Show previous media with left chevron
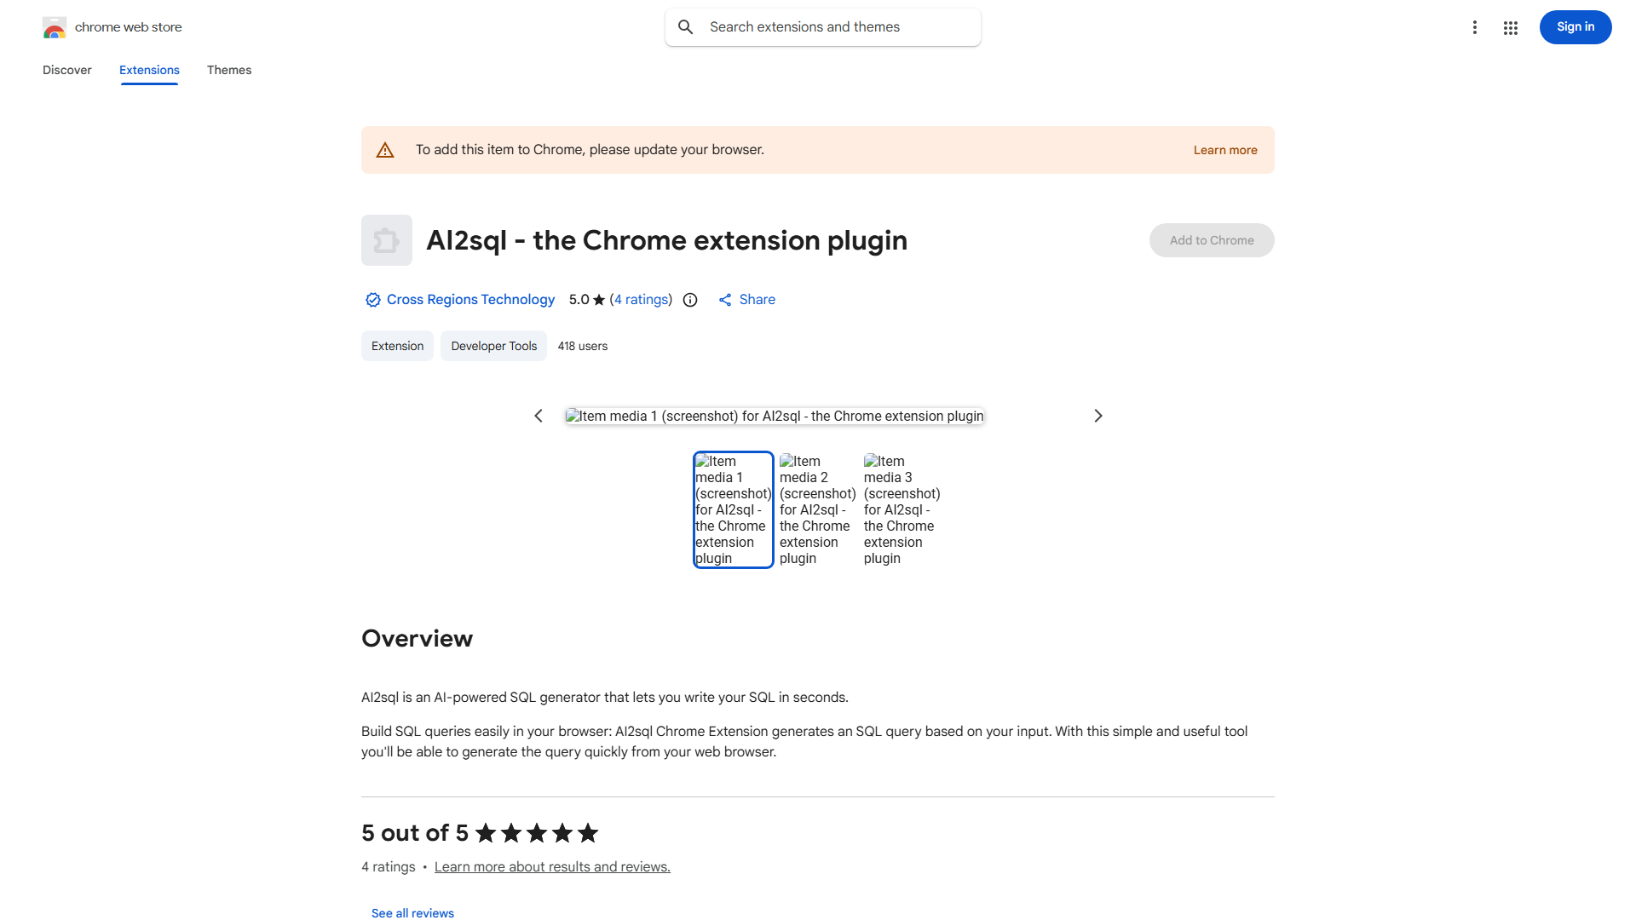This screenshot has width=1636, height=920. 539,416
